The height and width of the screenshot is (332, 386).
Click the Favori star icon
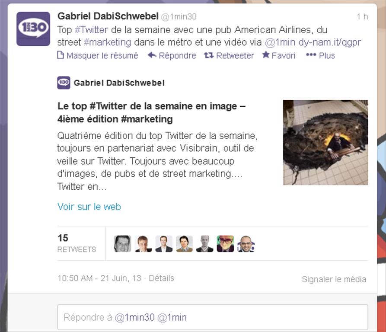(x=266, y=54)
